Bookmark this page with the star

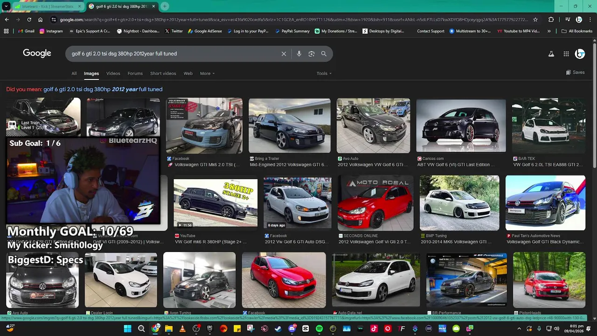click(x=535, y=20)
